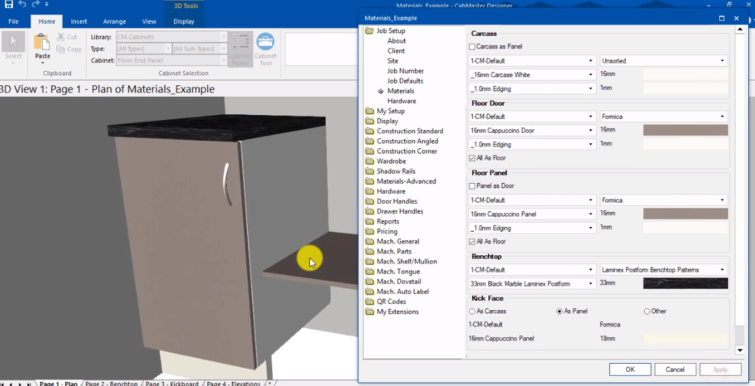
Task: Select the As Carcass radio button
Action: click(472, 312)
